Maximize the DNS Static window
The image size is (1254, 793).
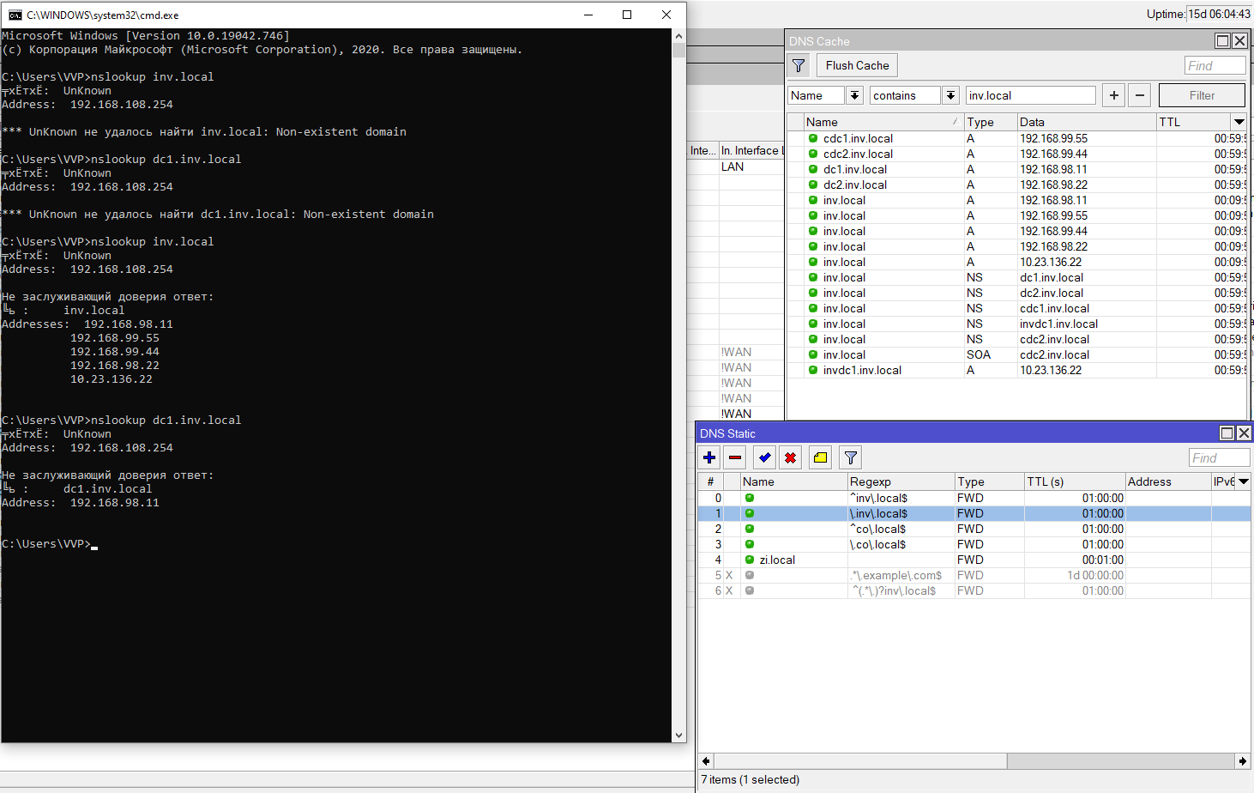1227,433
